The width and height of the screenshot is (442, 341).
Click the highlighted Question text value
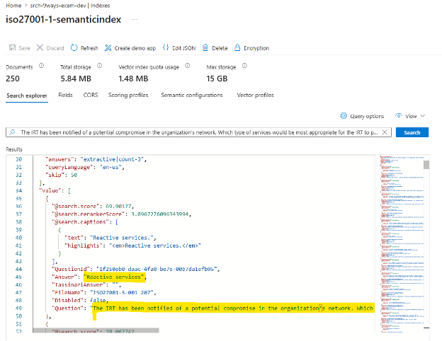[x=233, y=308]
